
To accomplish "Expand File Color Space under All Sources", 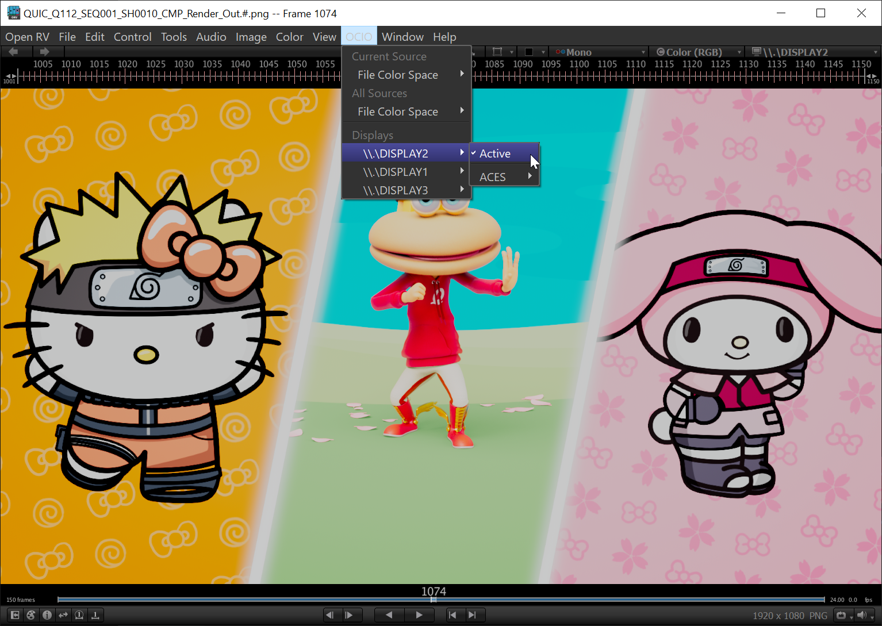I will point(407,112).
